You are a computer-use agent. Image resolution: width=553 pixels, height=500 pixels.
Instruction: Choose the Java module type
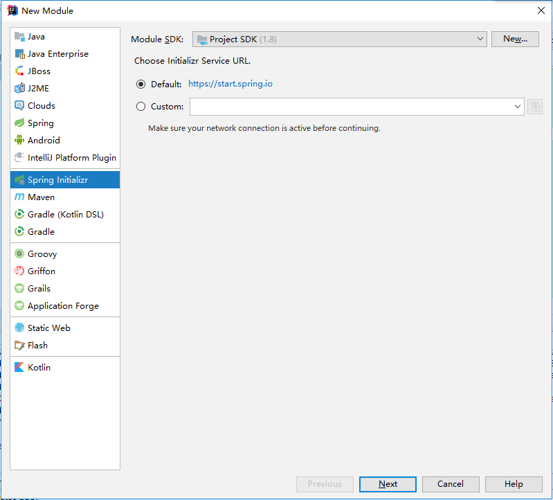point(65,36)
